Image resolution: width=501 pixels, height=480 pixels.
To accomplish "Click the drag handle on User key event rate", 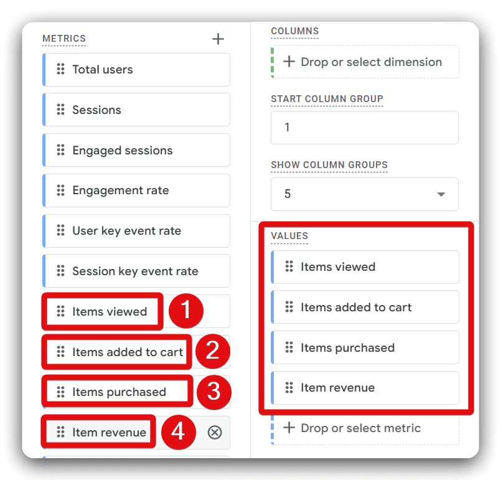I will point(60,231).
